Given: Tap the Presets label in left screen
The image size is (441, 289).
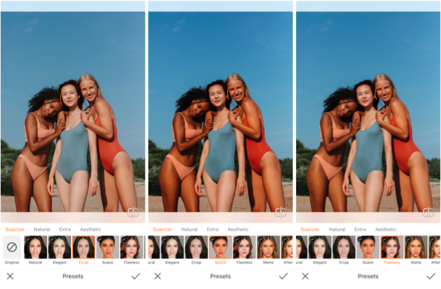Looking at the screenshot, I should pos(73,277).
